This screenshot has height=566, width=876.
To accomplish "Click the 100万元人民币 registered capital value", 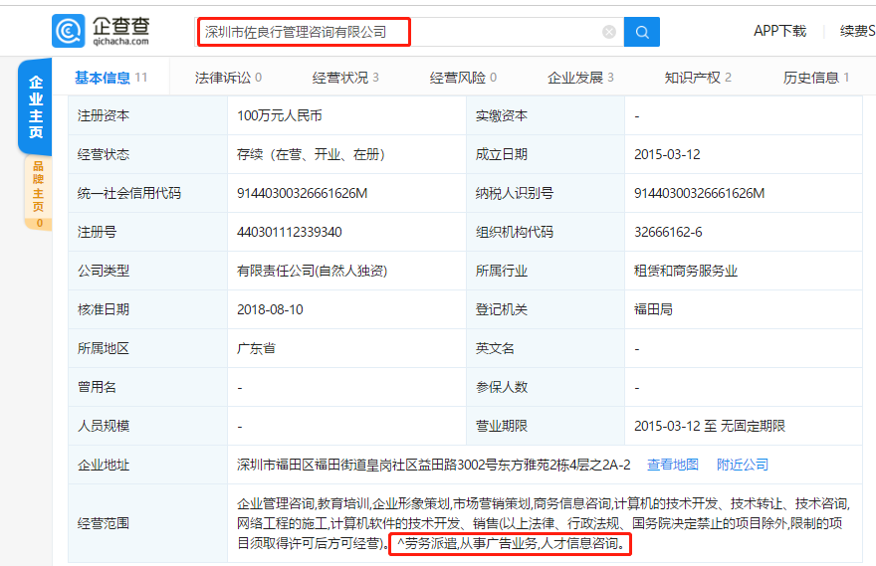I will click(280, 115).
